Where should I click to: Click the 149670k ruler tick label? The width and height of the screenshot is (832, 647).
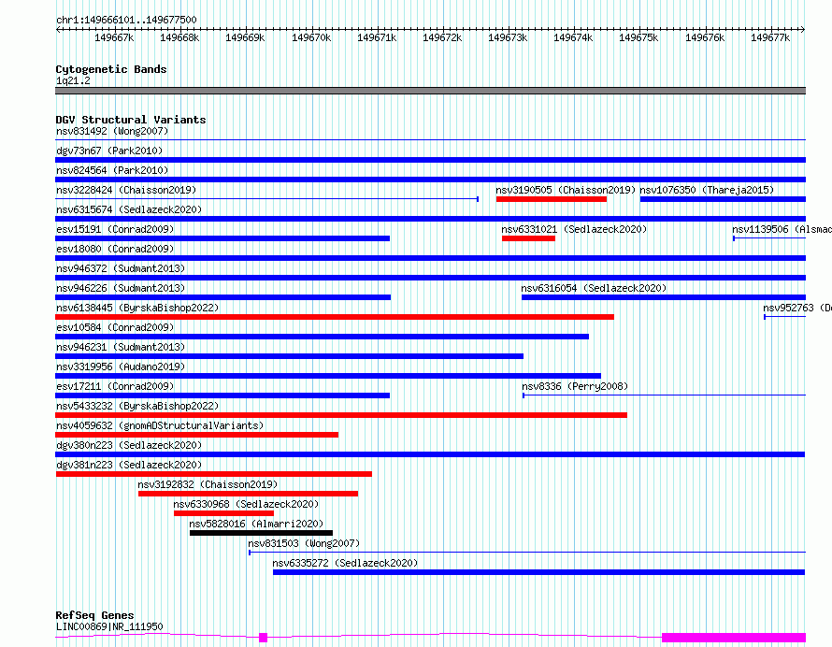[311, 37]
